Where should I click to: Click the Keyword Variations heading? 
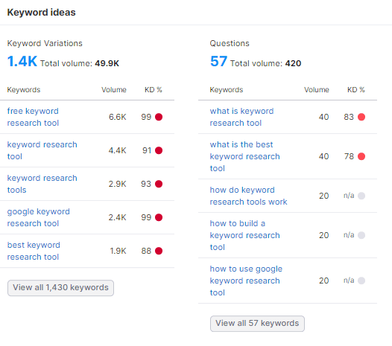45,43
